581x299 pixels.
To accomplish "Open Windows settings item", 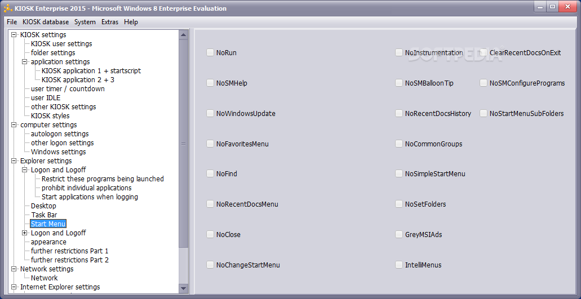I will [x=58, y=151].
